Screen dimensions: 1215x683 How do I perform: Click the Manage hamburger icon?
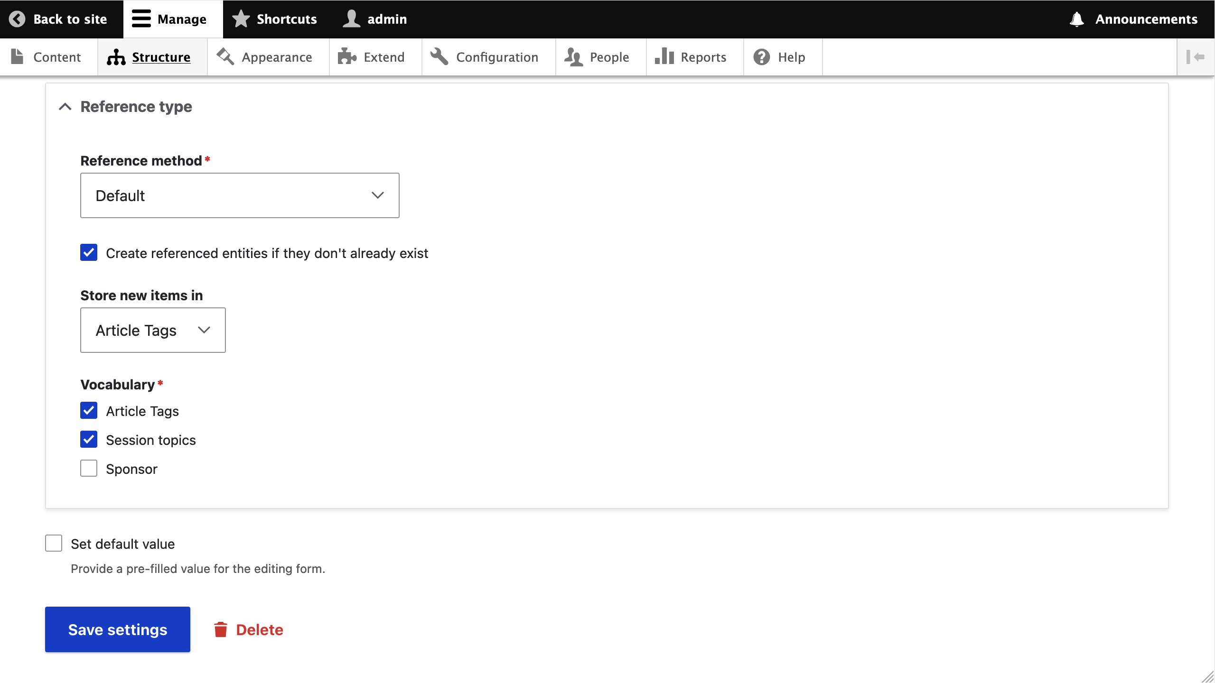pyautogui.click(x=141, y=19)
